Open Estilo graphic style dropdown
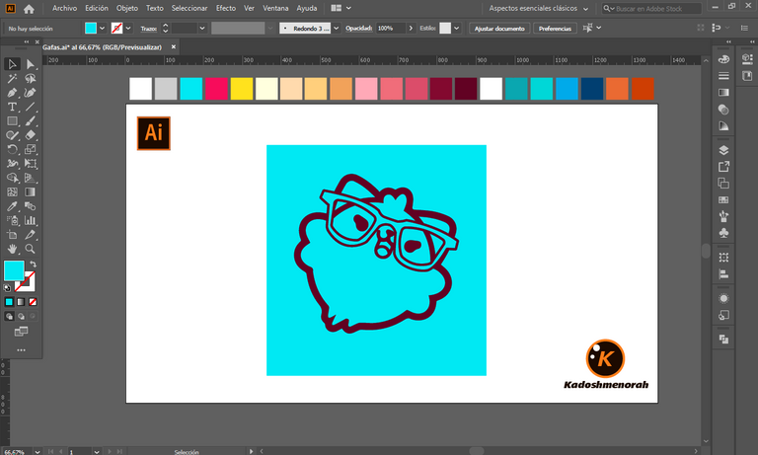 pos(456,28)
